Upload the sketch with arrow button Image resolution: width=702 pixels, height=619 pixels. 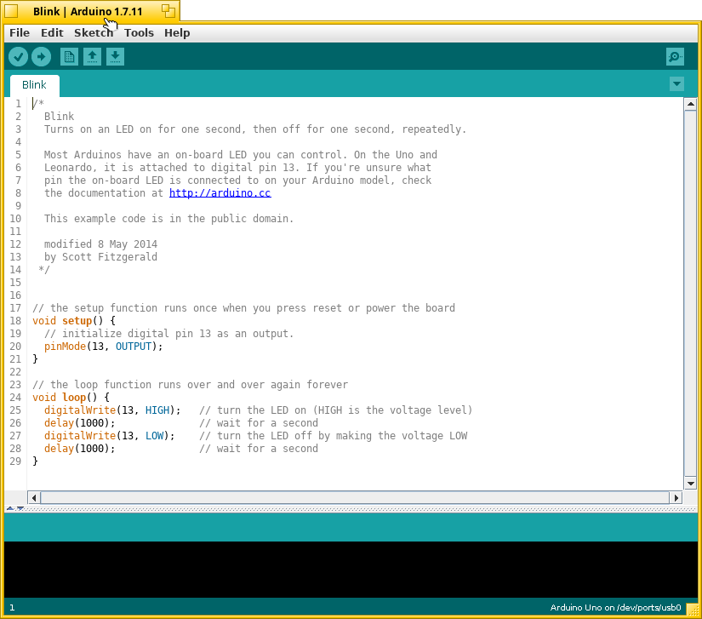pos(41,57)
